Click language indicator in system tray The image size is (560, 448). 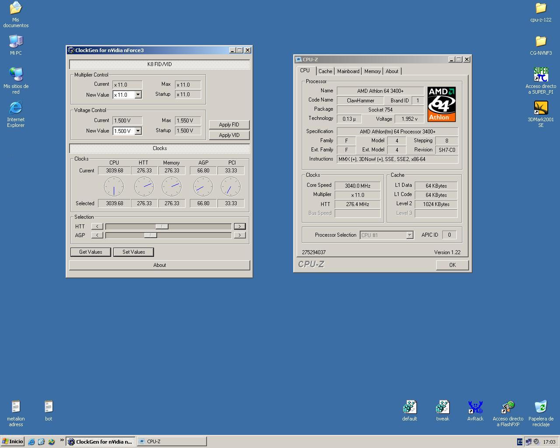(520, 442)
